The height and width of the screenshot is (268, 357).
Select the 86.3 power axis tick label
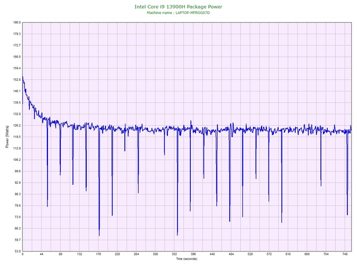point(18,194)
